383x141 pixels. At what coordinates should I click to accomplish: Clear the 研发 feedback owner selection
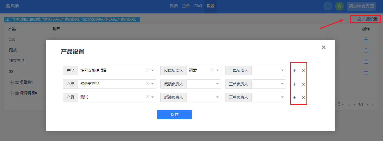coord(212,70)
